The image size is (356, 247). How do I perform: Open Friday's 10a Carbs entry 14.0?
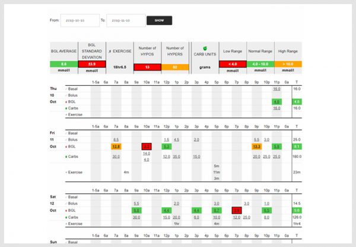pos(147,153)
